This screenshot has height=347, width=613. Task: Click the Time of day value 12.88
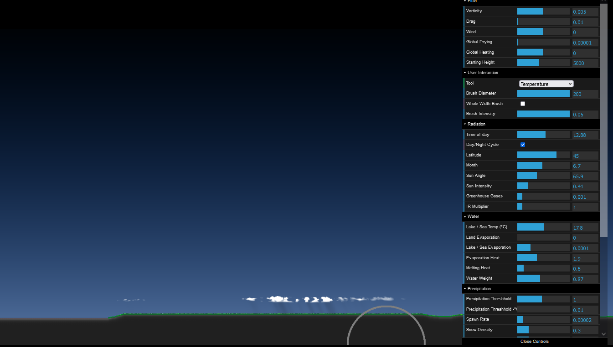click(x=585, y=135)
